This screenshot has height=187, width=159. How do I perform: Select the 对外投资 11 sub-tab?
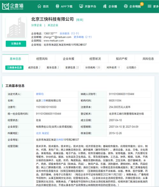click(x=113, y=68)
